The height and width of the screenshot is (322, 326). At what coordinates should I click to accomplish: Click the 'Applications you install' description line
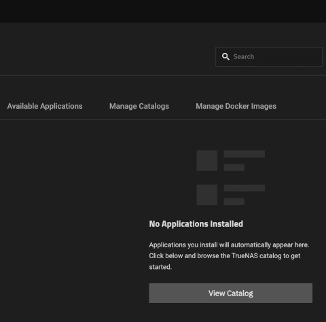point(229,245)
